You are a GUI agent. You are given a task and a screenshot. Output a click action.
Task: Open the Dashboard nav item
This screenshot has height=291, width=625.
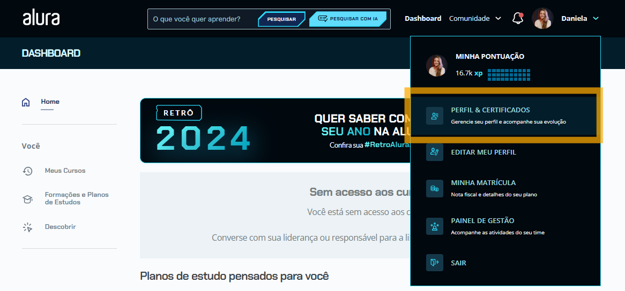[x=423, y=18]
